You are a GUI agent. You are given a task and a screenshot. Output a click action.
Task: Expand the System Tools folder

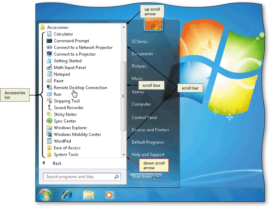pos(63,154)
